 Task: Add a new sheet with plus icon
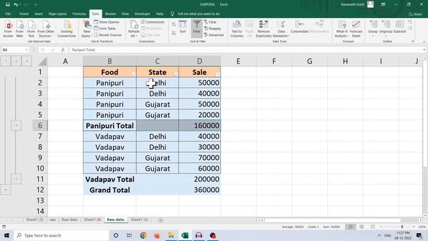160,220
